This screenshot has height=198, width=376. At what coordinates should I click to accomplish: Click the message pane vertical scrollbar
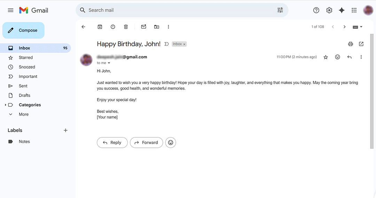372,91
